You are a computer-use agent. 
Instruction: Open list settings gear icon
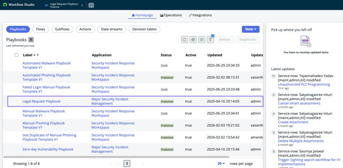click(x=193, y=39)
